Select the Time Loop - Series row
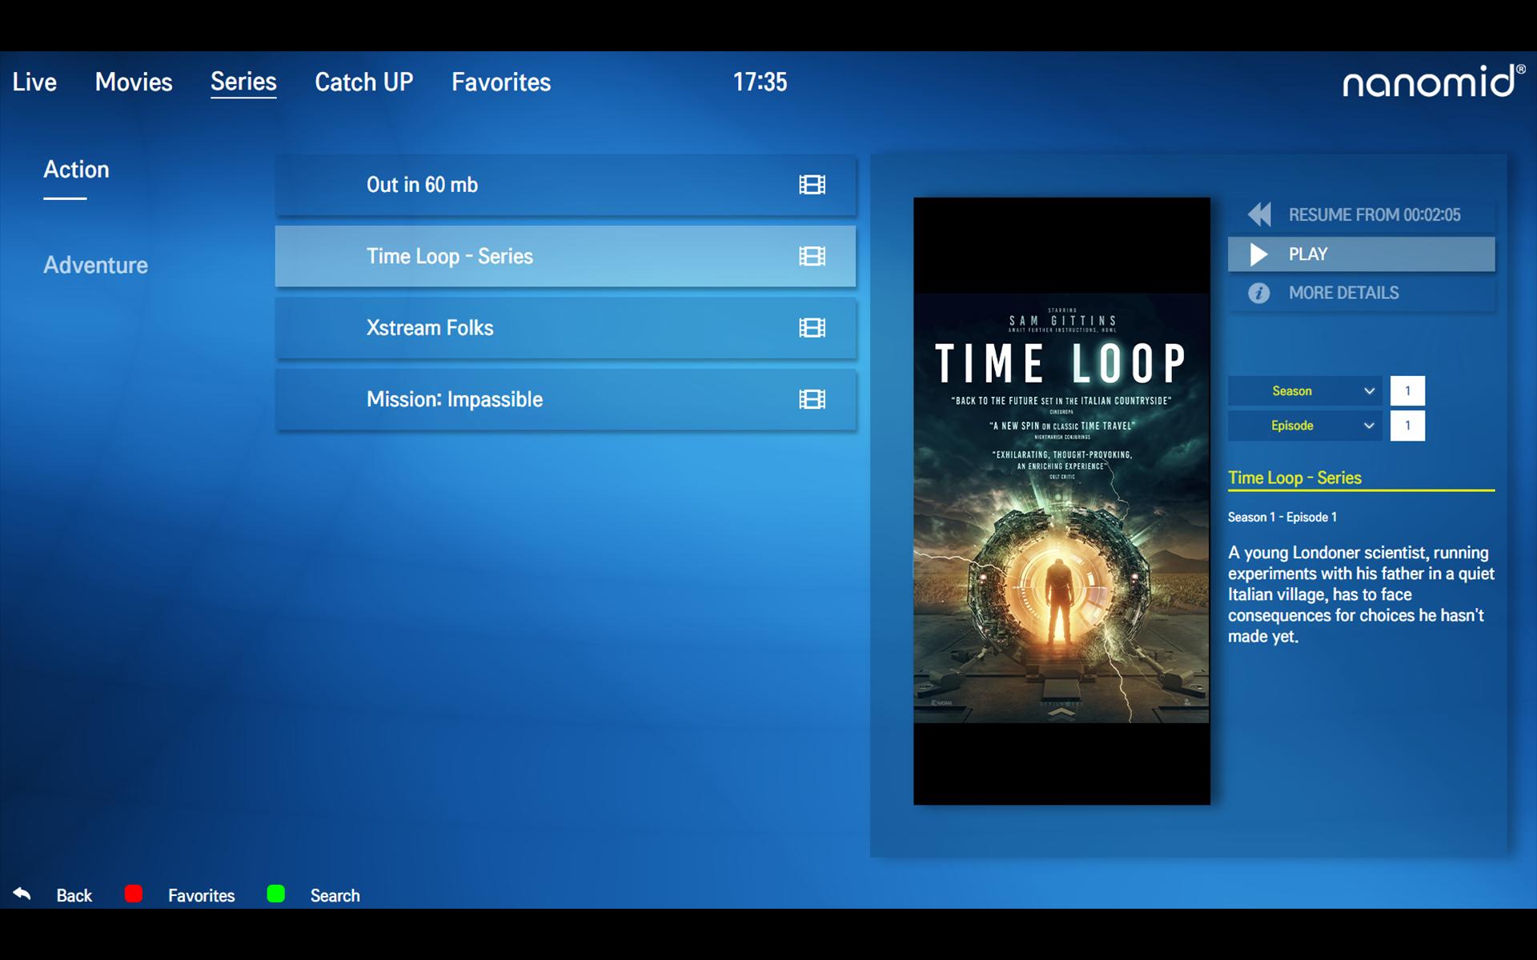Screen dimensions: 1537x960 pos(565,256)
